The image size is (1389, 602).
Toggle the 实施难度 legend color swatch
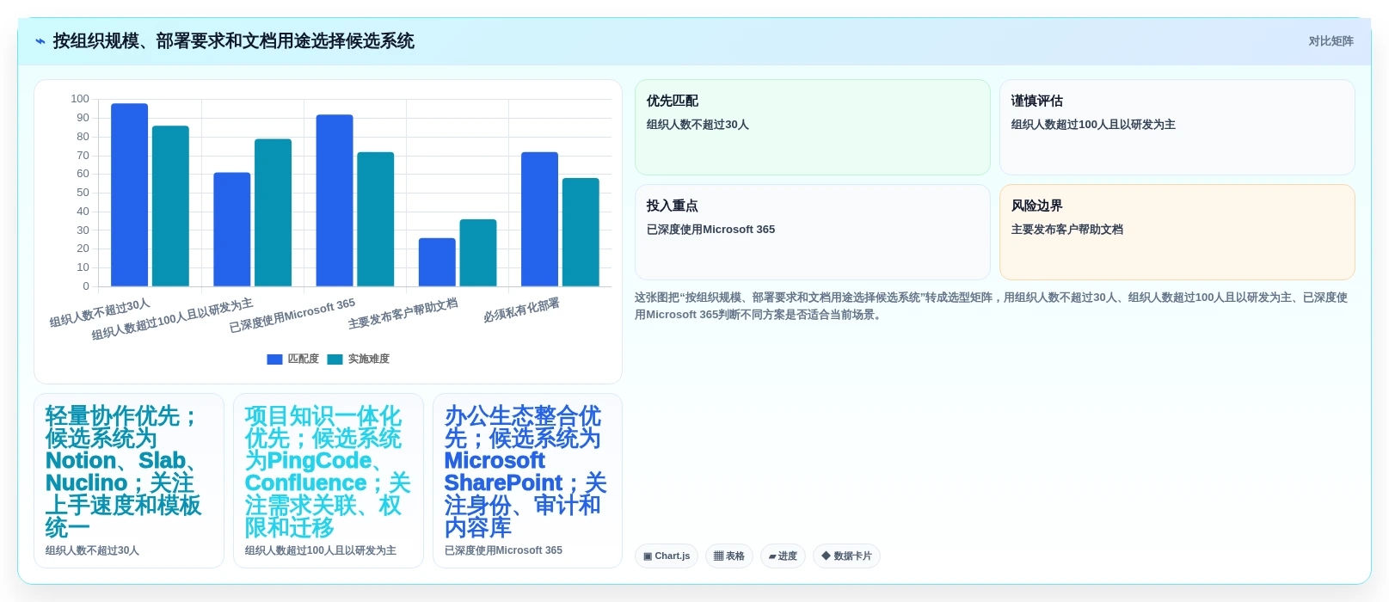pos(335,359)
